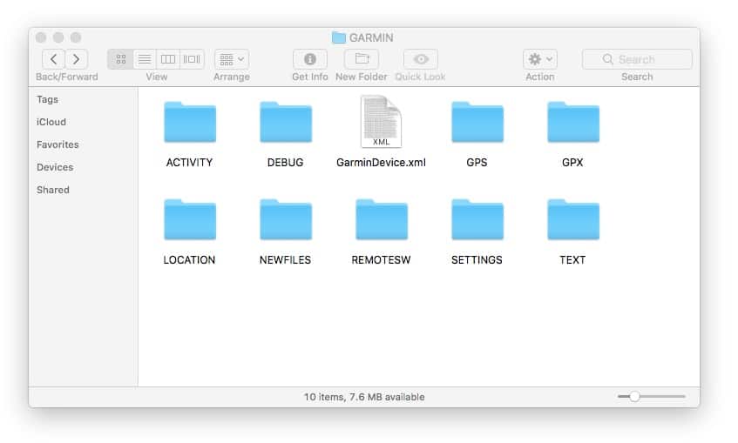Click the SETTINGS folder name label
738x443 pixels.
point(477,259)
